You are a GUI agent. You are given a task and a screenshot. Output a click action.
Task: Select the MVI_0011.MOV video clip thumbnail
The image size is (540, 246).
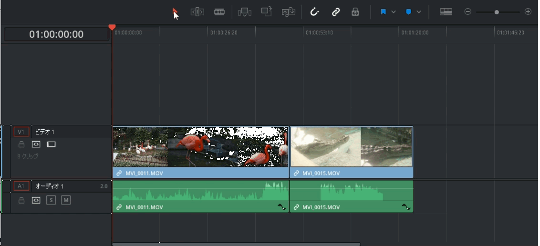point(201,147)
